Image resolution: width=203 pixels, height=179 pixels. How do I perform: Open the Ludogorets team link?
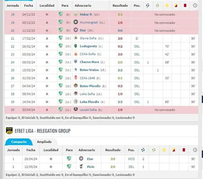pos(88,46)
